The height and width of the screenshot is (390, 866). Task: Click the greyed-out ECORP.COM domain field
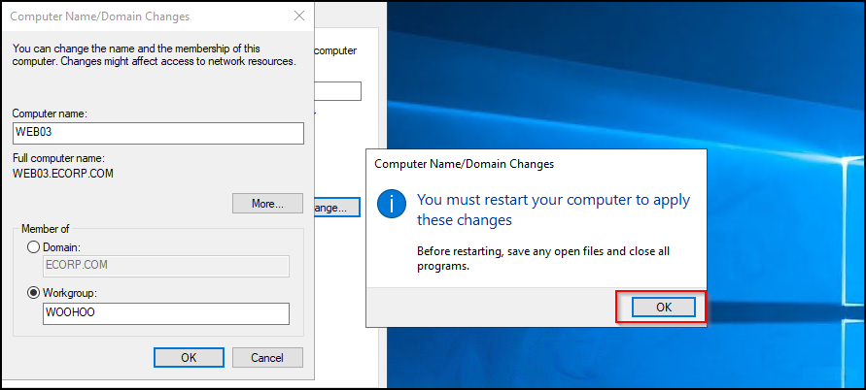(166, 267)
